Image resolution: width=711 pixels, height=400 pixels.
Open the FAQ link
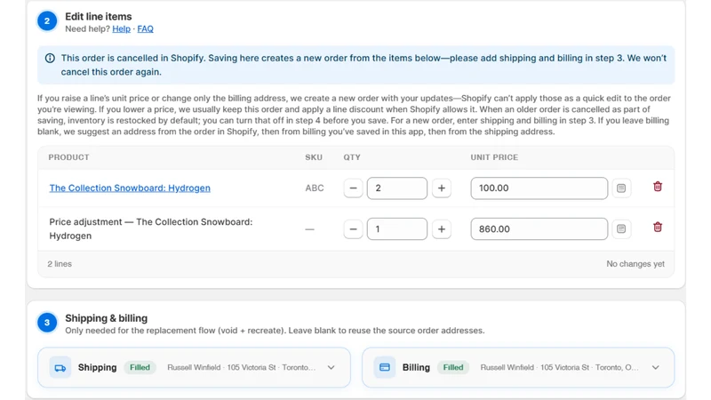(x=145, y=29)
